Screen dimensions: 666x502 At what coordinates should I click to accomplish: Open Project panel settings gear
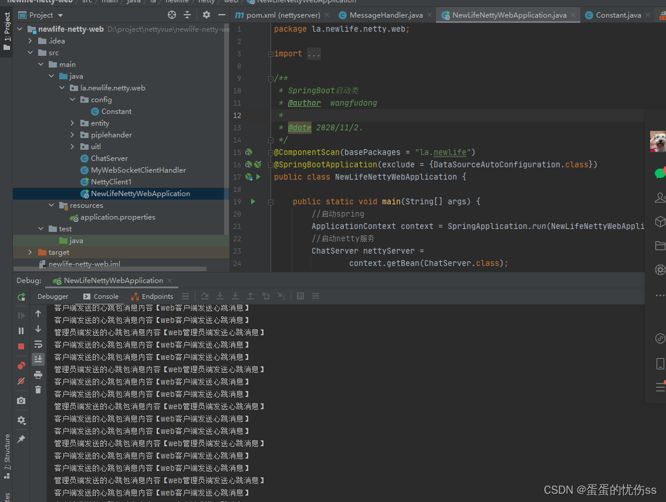207,15
